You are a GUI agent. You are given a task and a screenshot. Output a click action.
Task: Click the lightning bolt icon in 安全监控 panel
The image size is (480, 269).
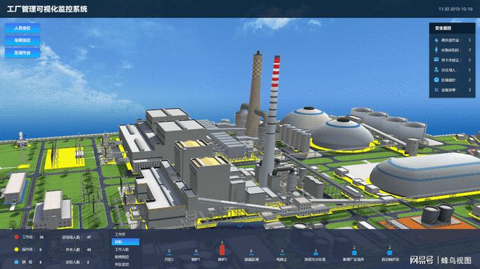pos(436,40)
